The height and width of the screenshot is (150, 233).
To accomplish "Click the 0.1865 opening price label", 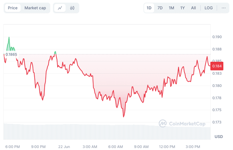I will point(11,54).
